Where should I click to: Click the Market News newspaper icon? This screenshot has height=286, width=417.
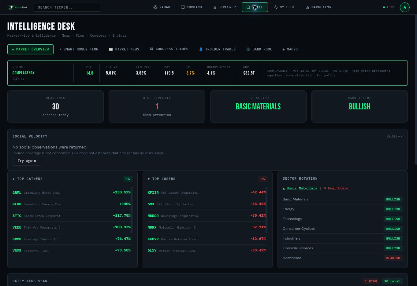coord(111,49)
